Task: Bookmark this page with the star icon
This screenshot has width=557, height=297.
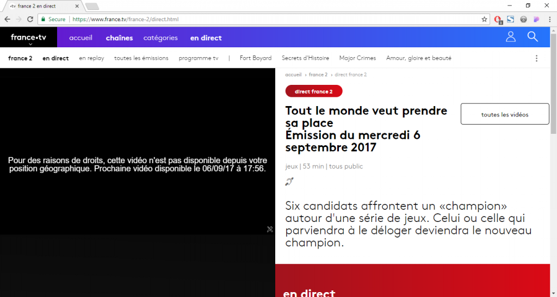Action: [x=484, y=19]
